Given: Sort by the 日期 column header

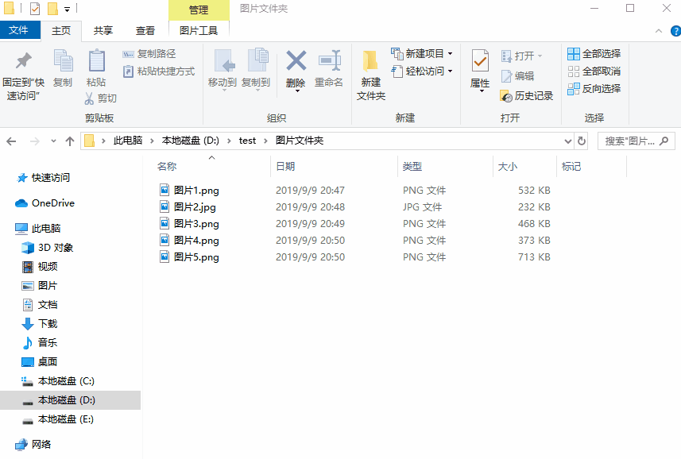Looking at the screenshot, I should pyautogui.click(x=285, y=167).
